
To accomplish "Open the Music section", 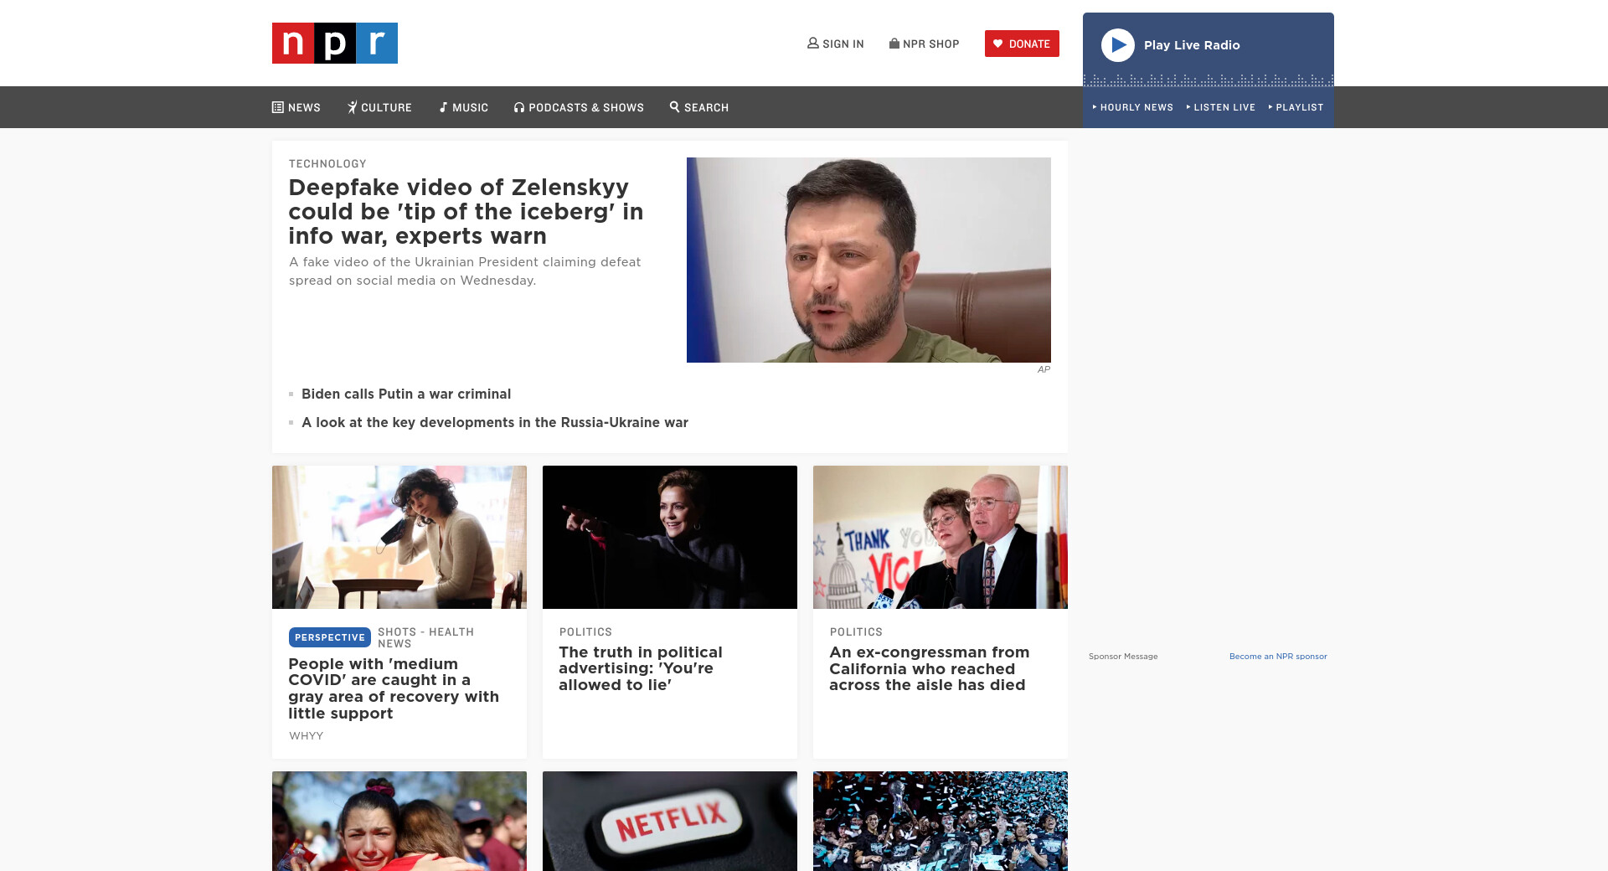I will pyautogui.click(x=463, y=107).
